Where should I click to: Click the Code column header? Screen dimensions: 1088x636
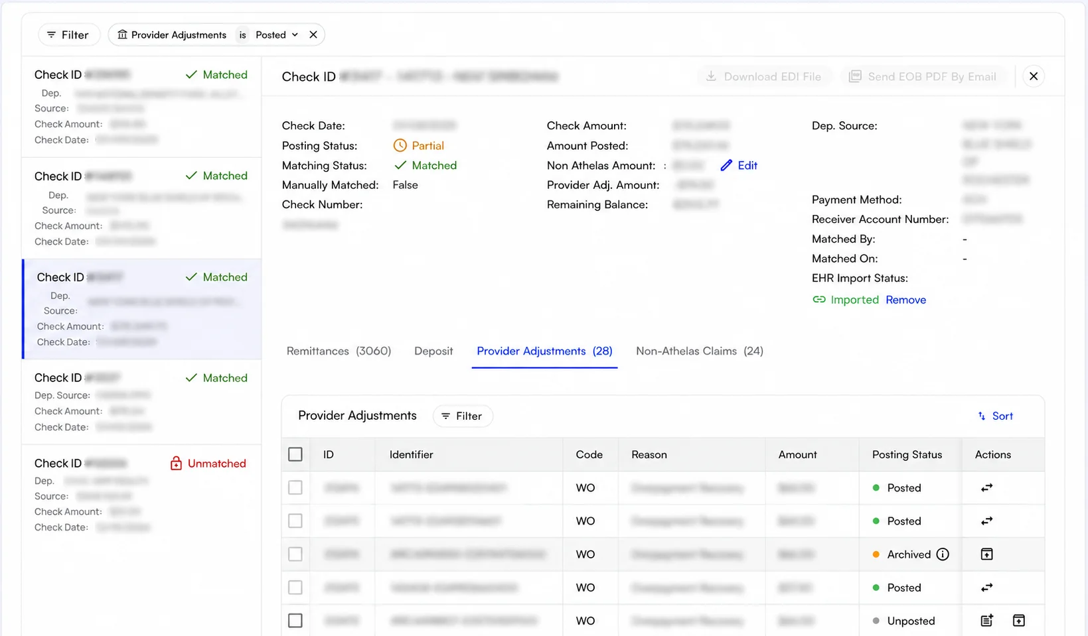click(589, 454)
